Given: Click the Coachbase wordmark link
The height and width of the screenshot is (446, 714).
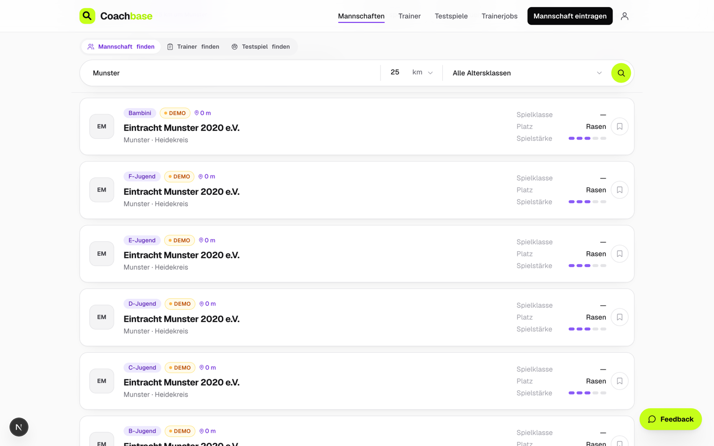Looking at the screenshot, I should [x=126, y=16].
